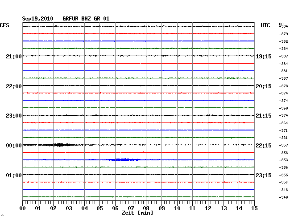The height and width of the screenshot is (220, 290).
Task: Select the 21:00 local time label
Action: [x=14, y=56]
